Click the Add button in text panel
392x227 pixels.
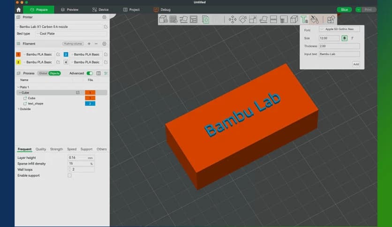pos(356,64)
